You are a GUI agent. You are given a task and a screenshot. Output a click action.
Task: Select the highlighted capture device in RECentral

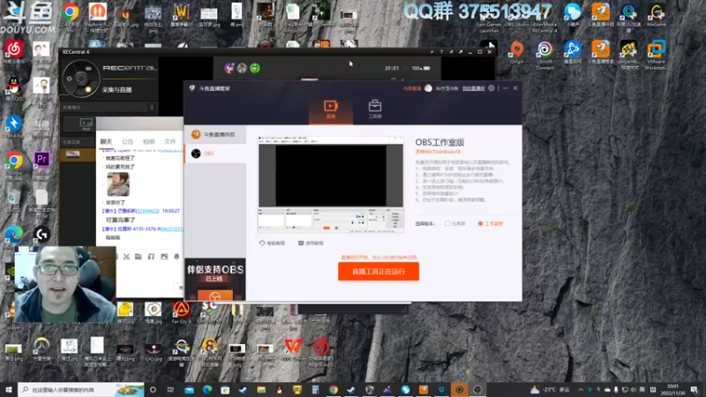pyautogui.click(x=78, y=155)
